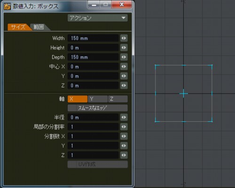Click the 中心 X slider arrows

[124, 67]
